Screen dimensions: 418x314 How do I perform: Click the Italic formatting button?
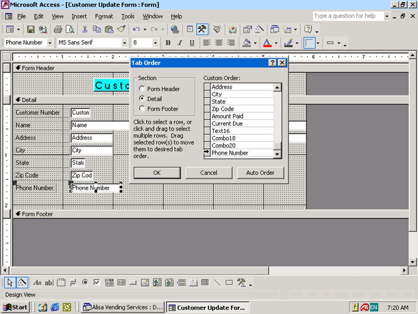tap(180, 43)
